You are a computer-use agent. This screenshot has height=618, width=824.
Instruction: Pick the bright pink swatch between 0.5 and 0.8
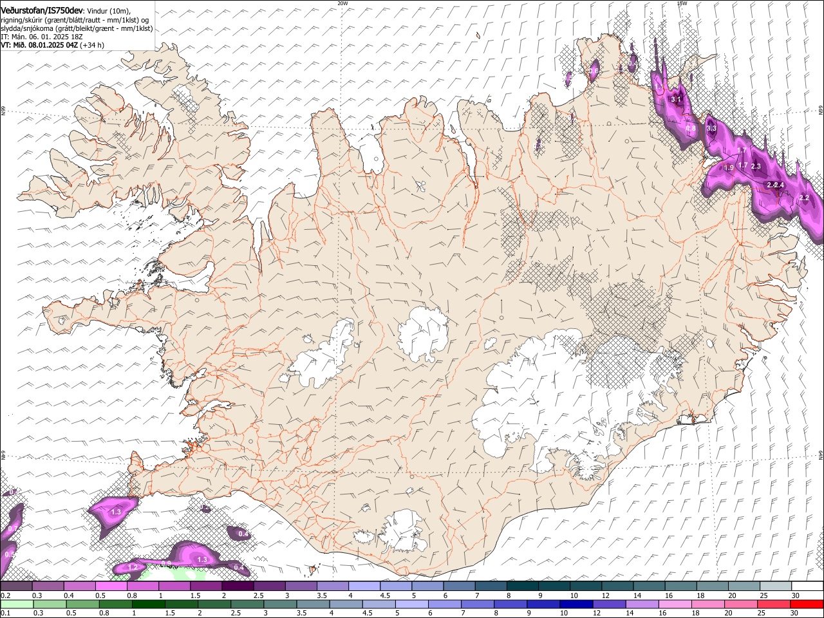(111, 586)
